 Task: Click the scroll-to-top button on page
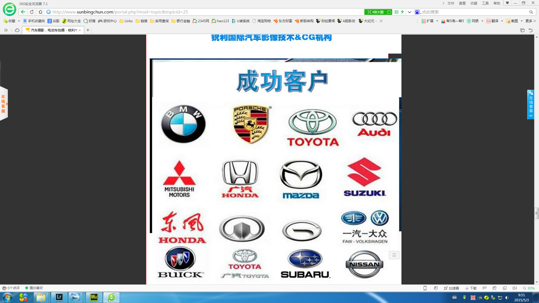(394, 255)
